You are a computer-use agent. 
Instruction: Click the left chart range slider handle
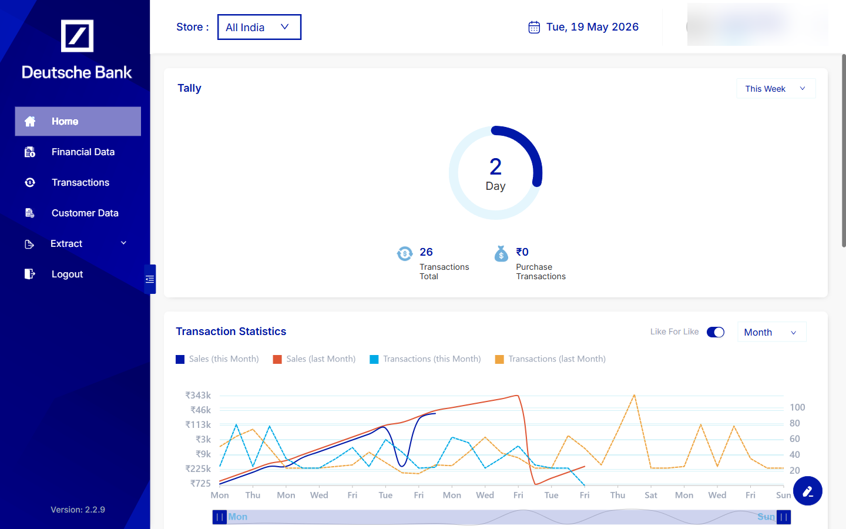pos(220,517)
